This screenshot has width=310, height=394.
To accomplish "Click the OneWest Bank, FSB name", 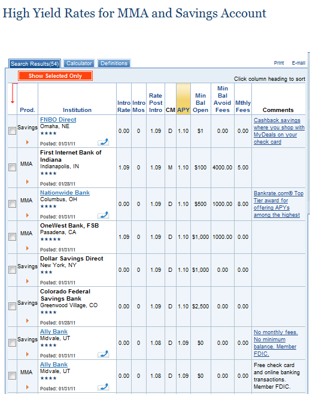I will tap(69, 226).
